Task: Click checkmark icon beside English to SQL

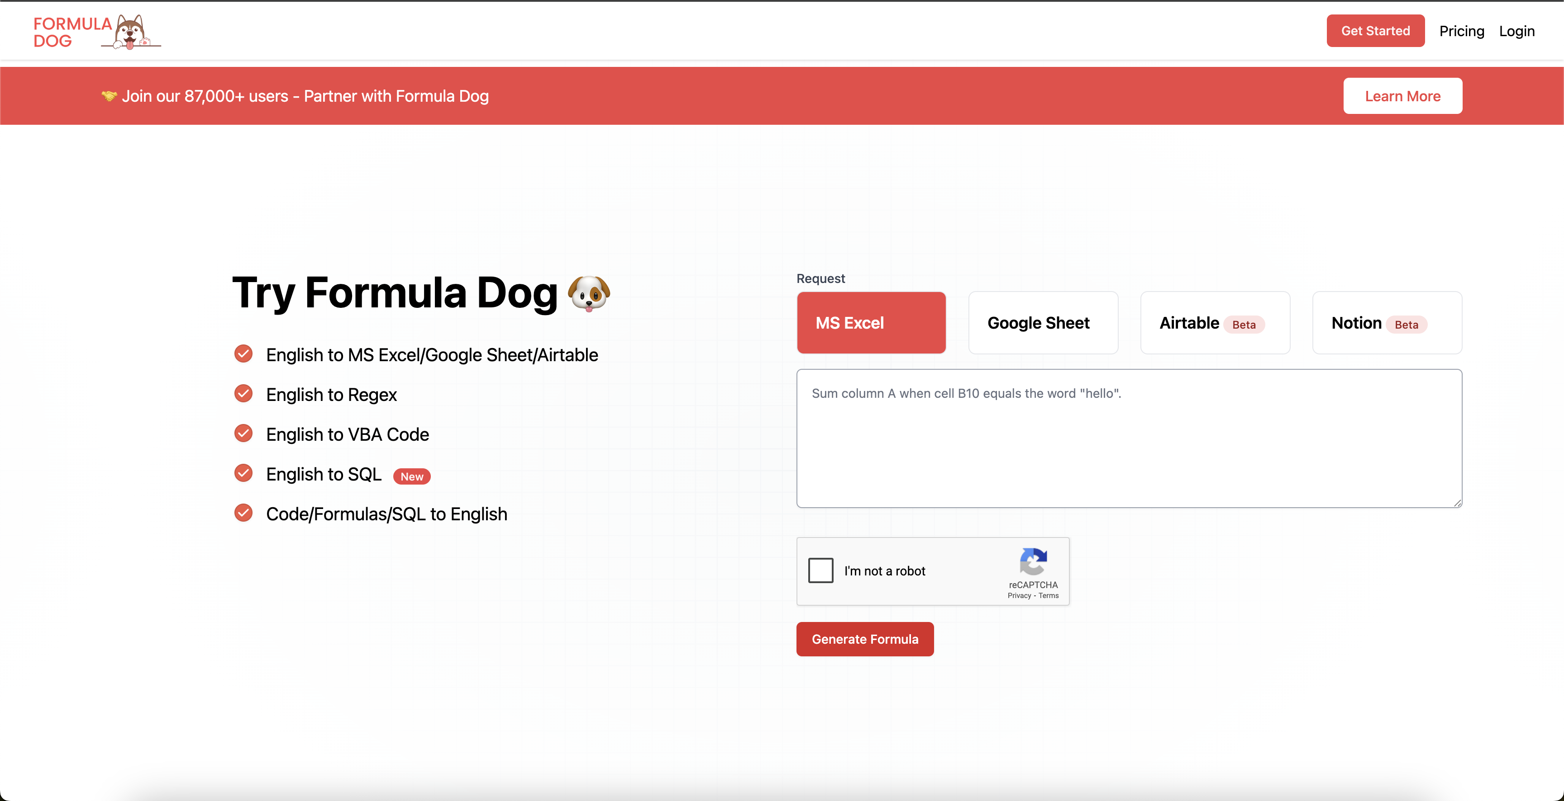Action: point(243,473)
